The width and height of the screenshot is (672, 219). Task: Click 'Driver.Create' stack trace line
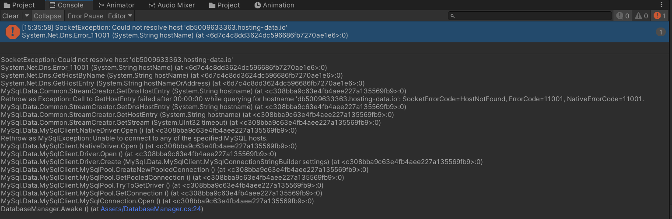click(241, 162)
